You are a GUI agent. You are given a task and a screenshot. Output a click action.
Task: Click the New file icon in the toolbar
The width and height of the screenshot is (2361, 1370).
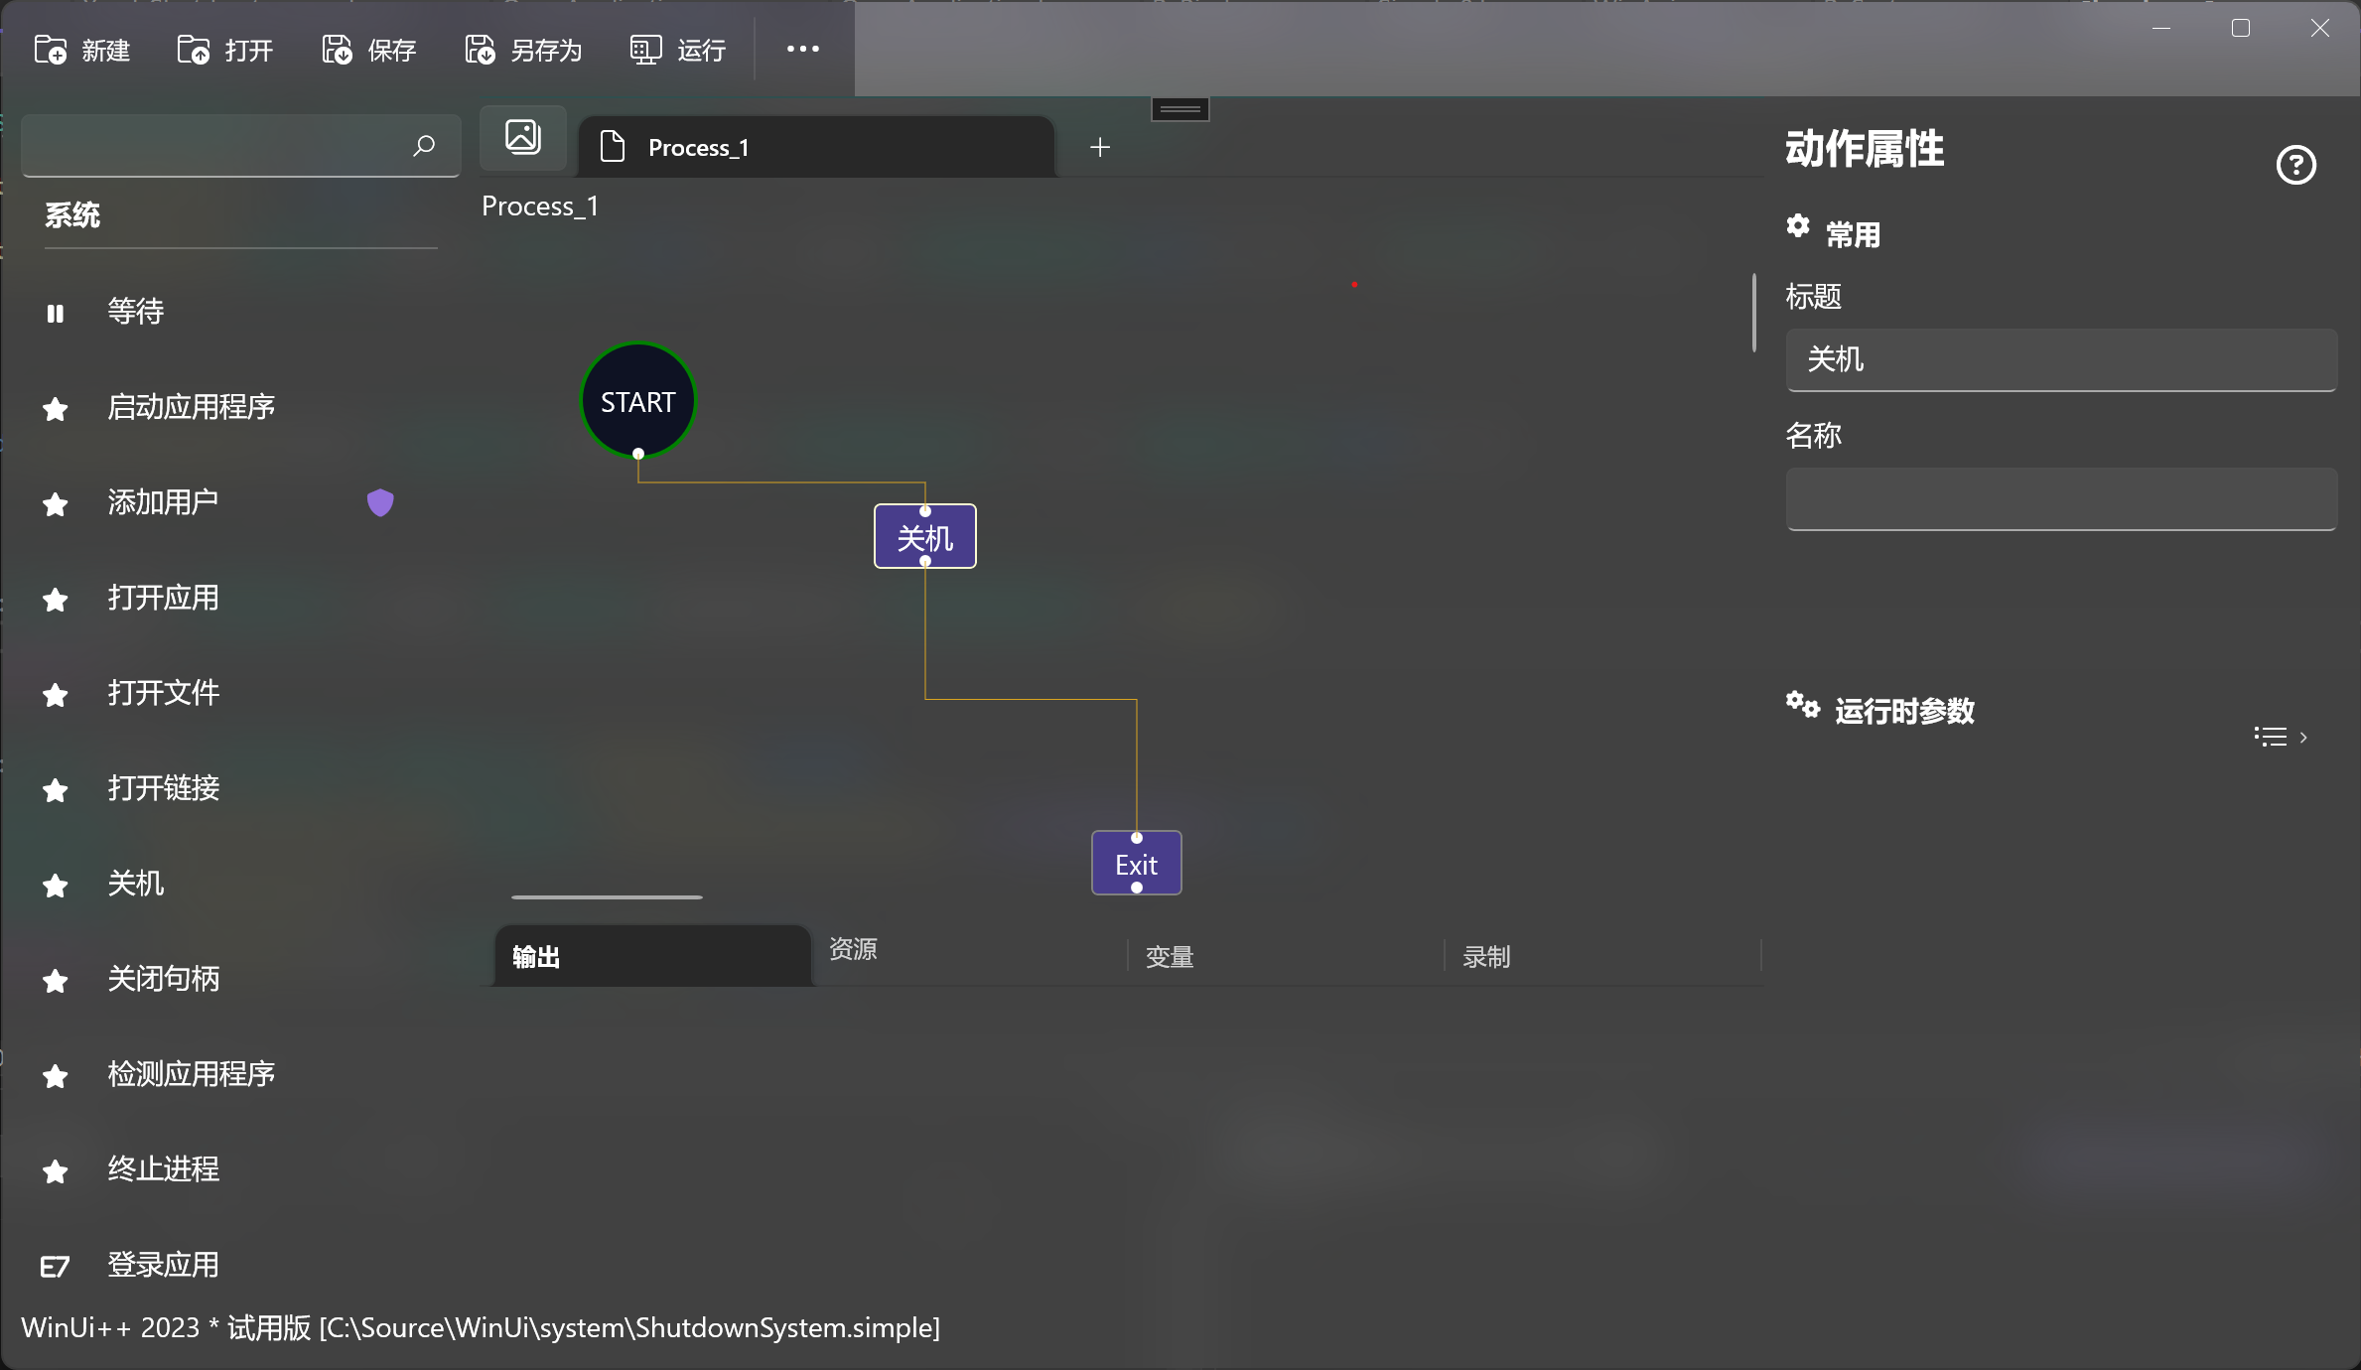point(51,50)
